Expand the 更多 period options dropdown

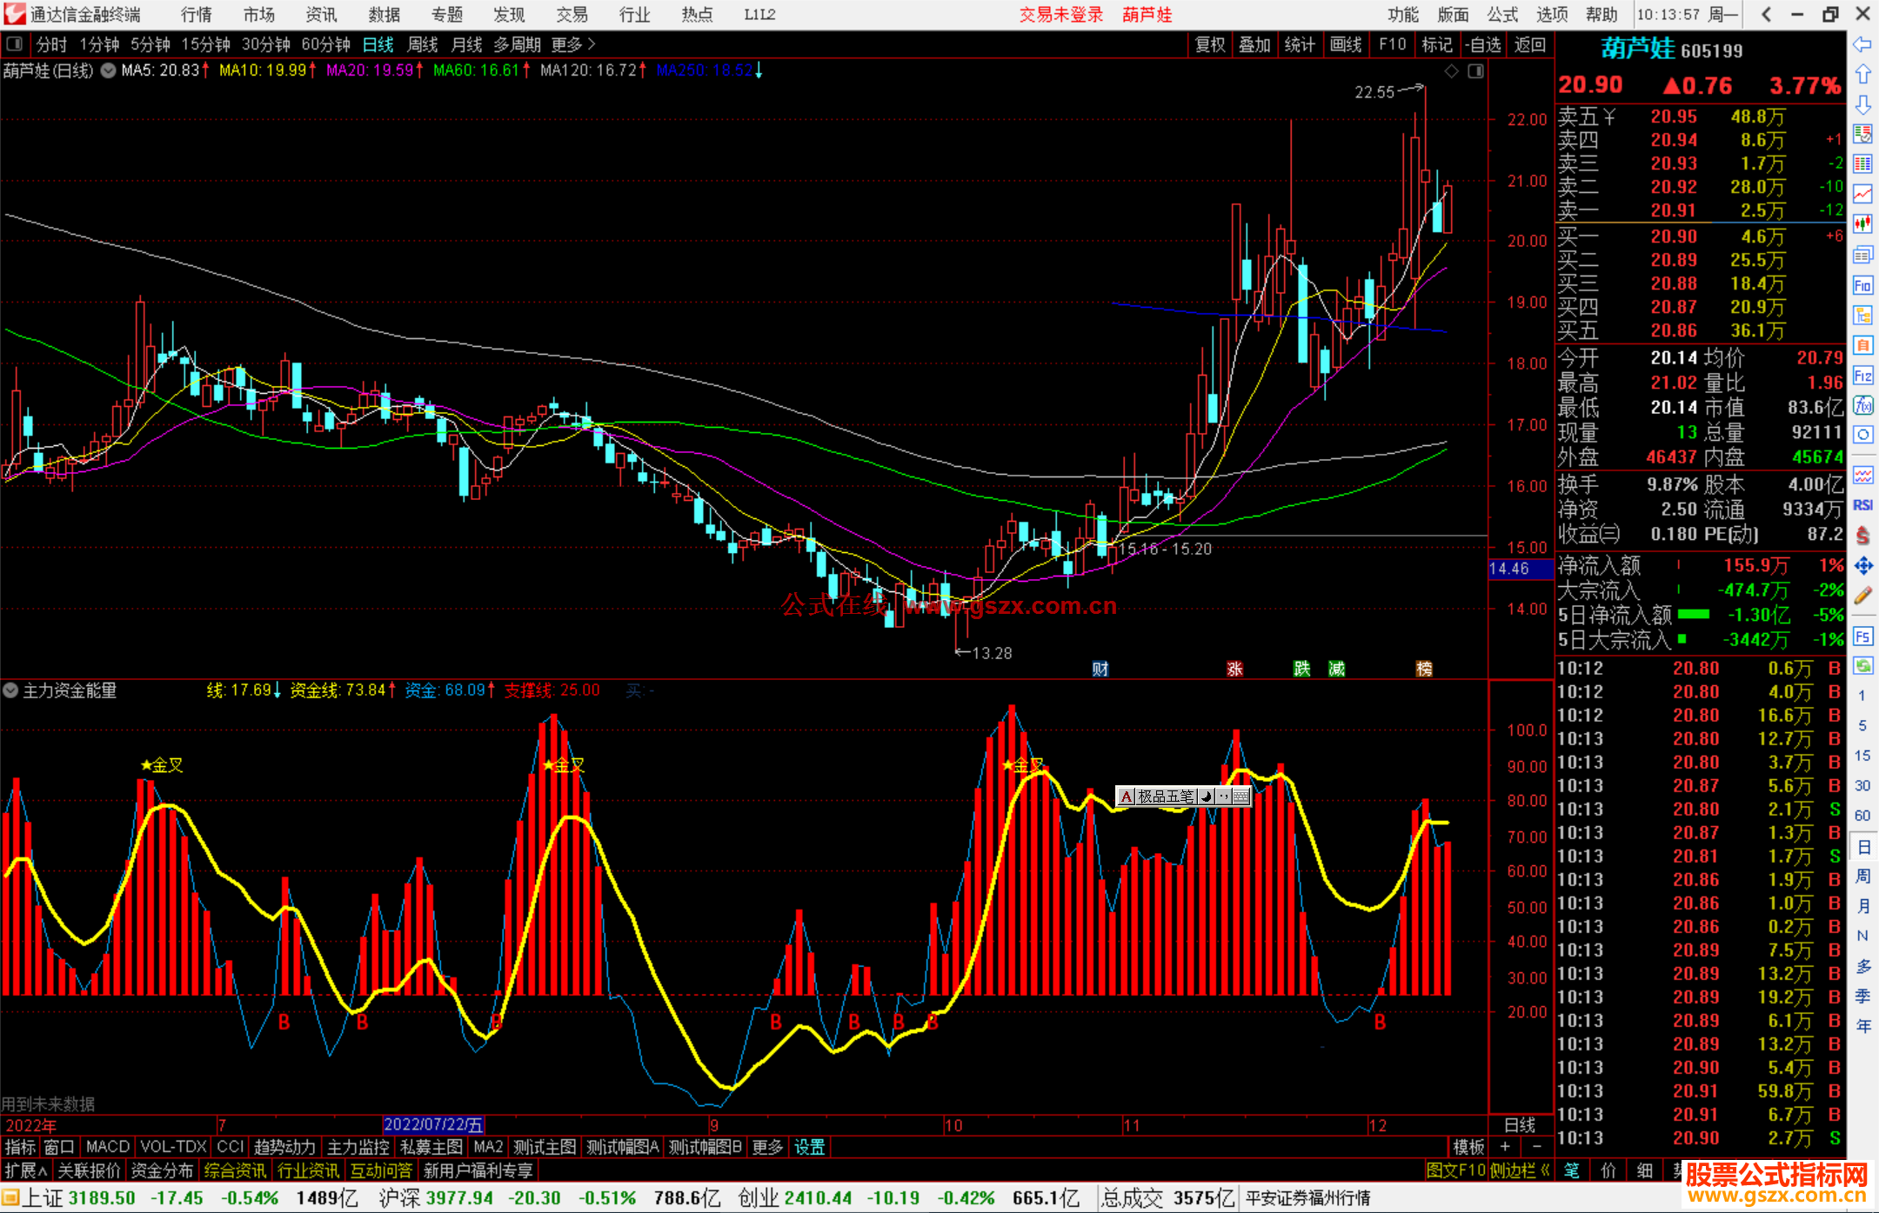(574, 44)
